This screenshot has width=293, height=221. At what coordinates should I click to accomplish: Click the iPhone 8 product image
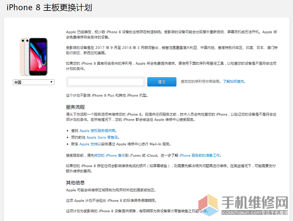coord(33,57)
